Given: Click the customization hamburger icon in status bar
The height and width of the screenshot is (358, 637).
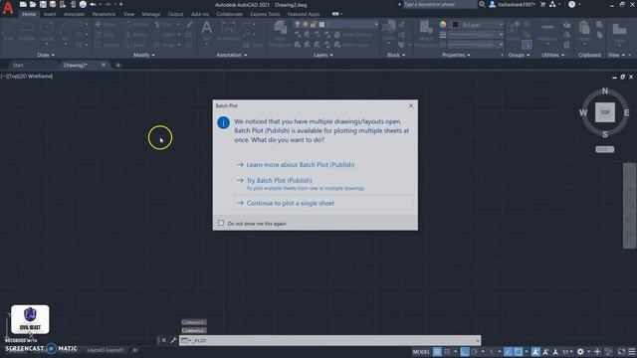Looking at the screenshot, I should pos(632,351).
